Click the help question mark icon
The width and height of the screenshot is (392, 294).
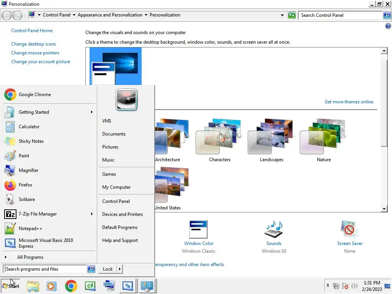pyautogui.click(x=388, y=26)
